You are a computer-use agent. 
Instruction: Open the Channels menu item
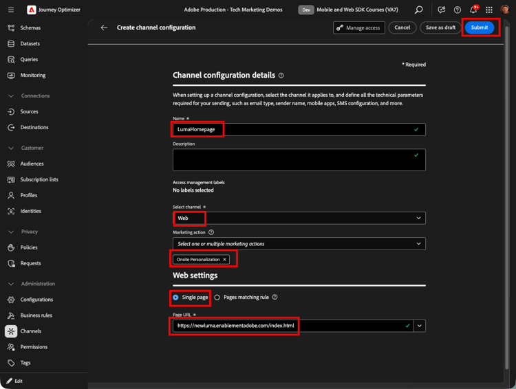[30, 331]
